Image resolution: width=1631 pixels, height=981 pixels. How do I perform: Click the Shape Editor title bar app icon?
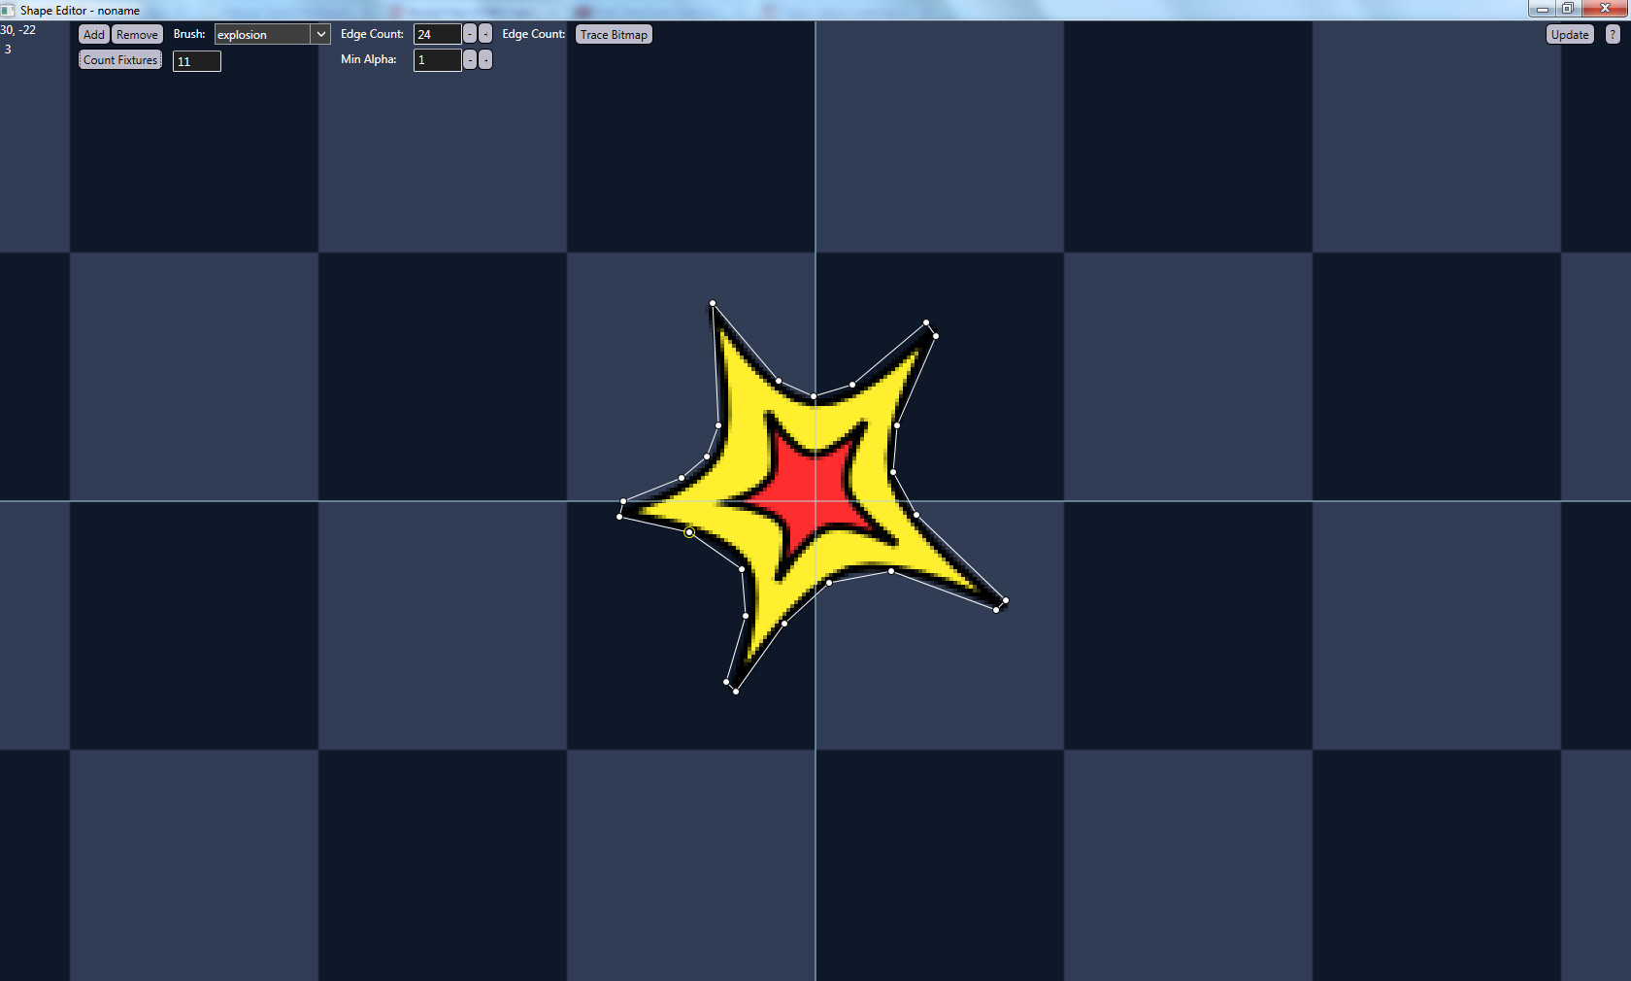coord(8,10)
